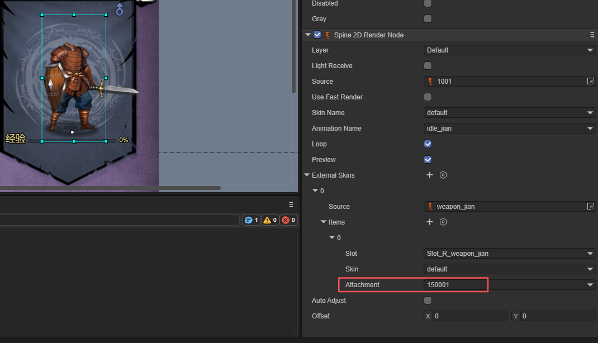Locate the 1001 source asset via picker icon
Viewport: 598px width, 343px height.
tap(591, 82)
